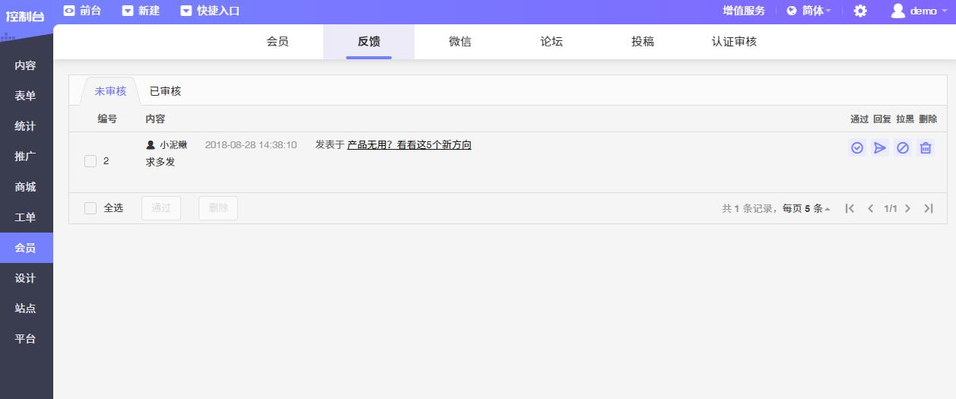Blacklist user with the block icon
Image resolution: width=956 pixels, height=399 pixels.
(x=903, y=148)
